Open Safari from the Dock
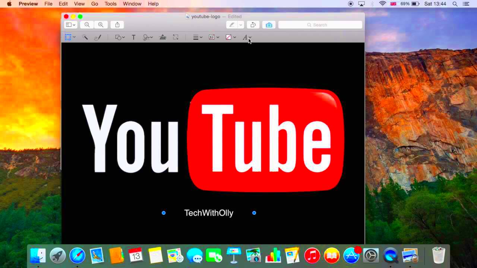 point(78,256)
